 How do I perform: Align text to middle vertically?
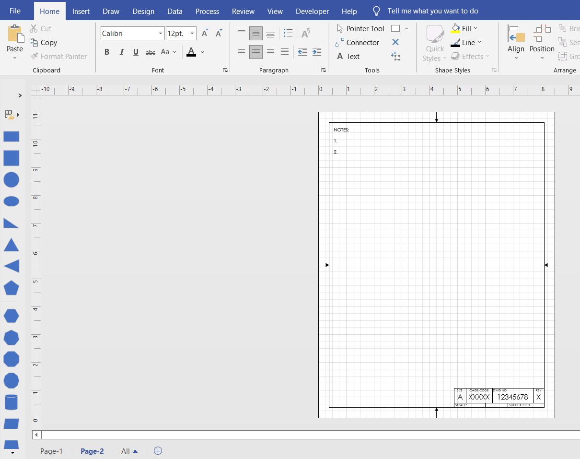click(x=256, y=33)
